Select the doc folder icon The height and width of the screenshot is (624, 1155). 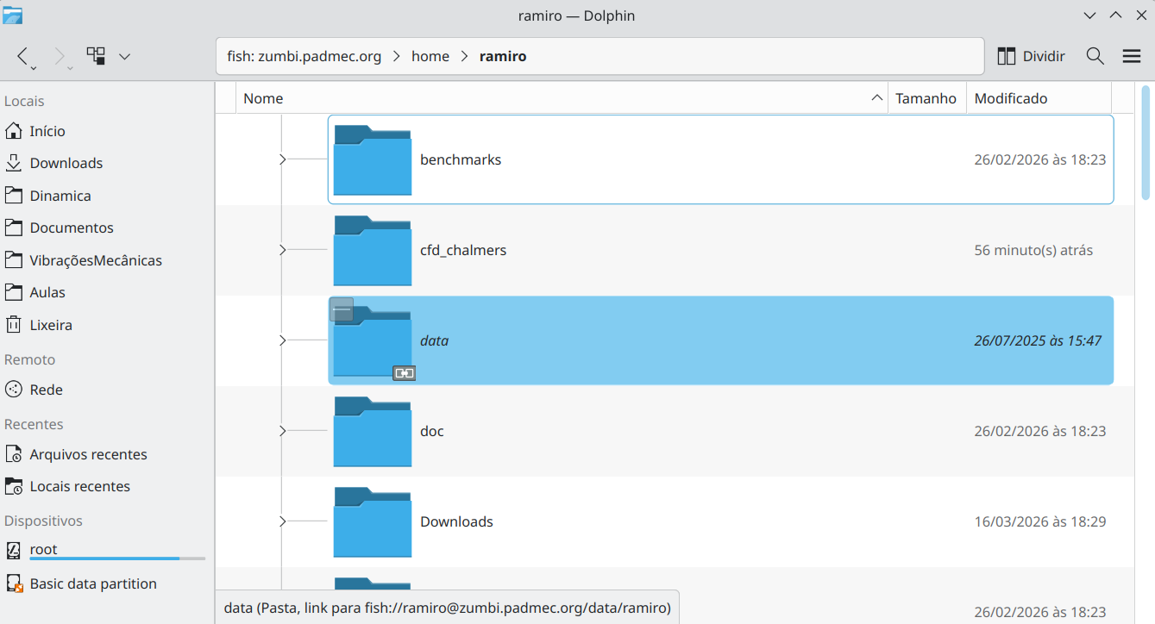373,432
